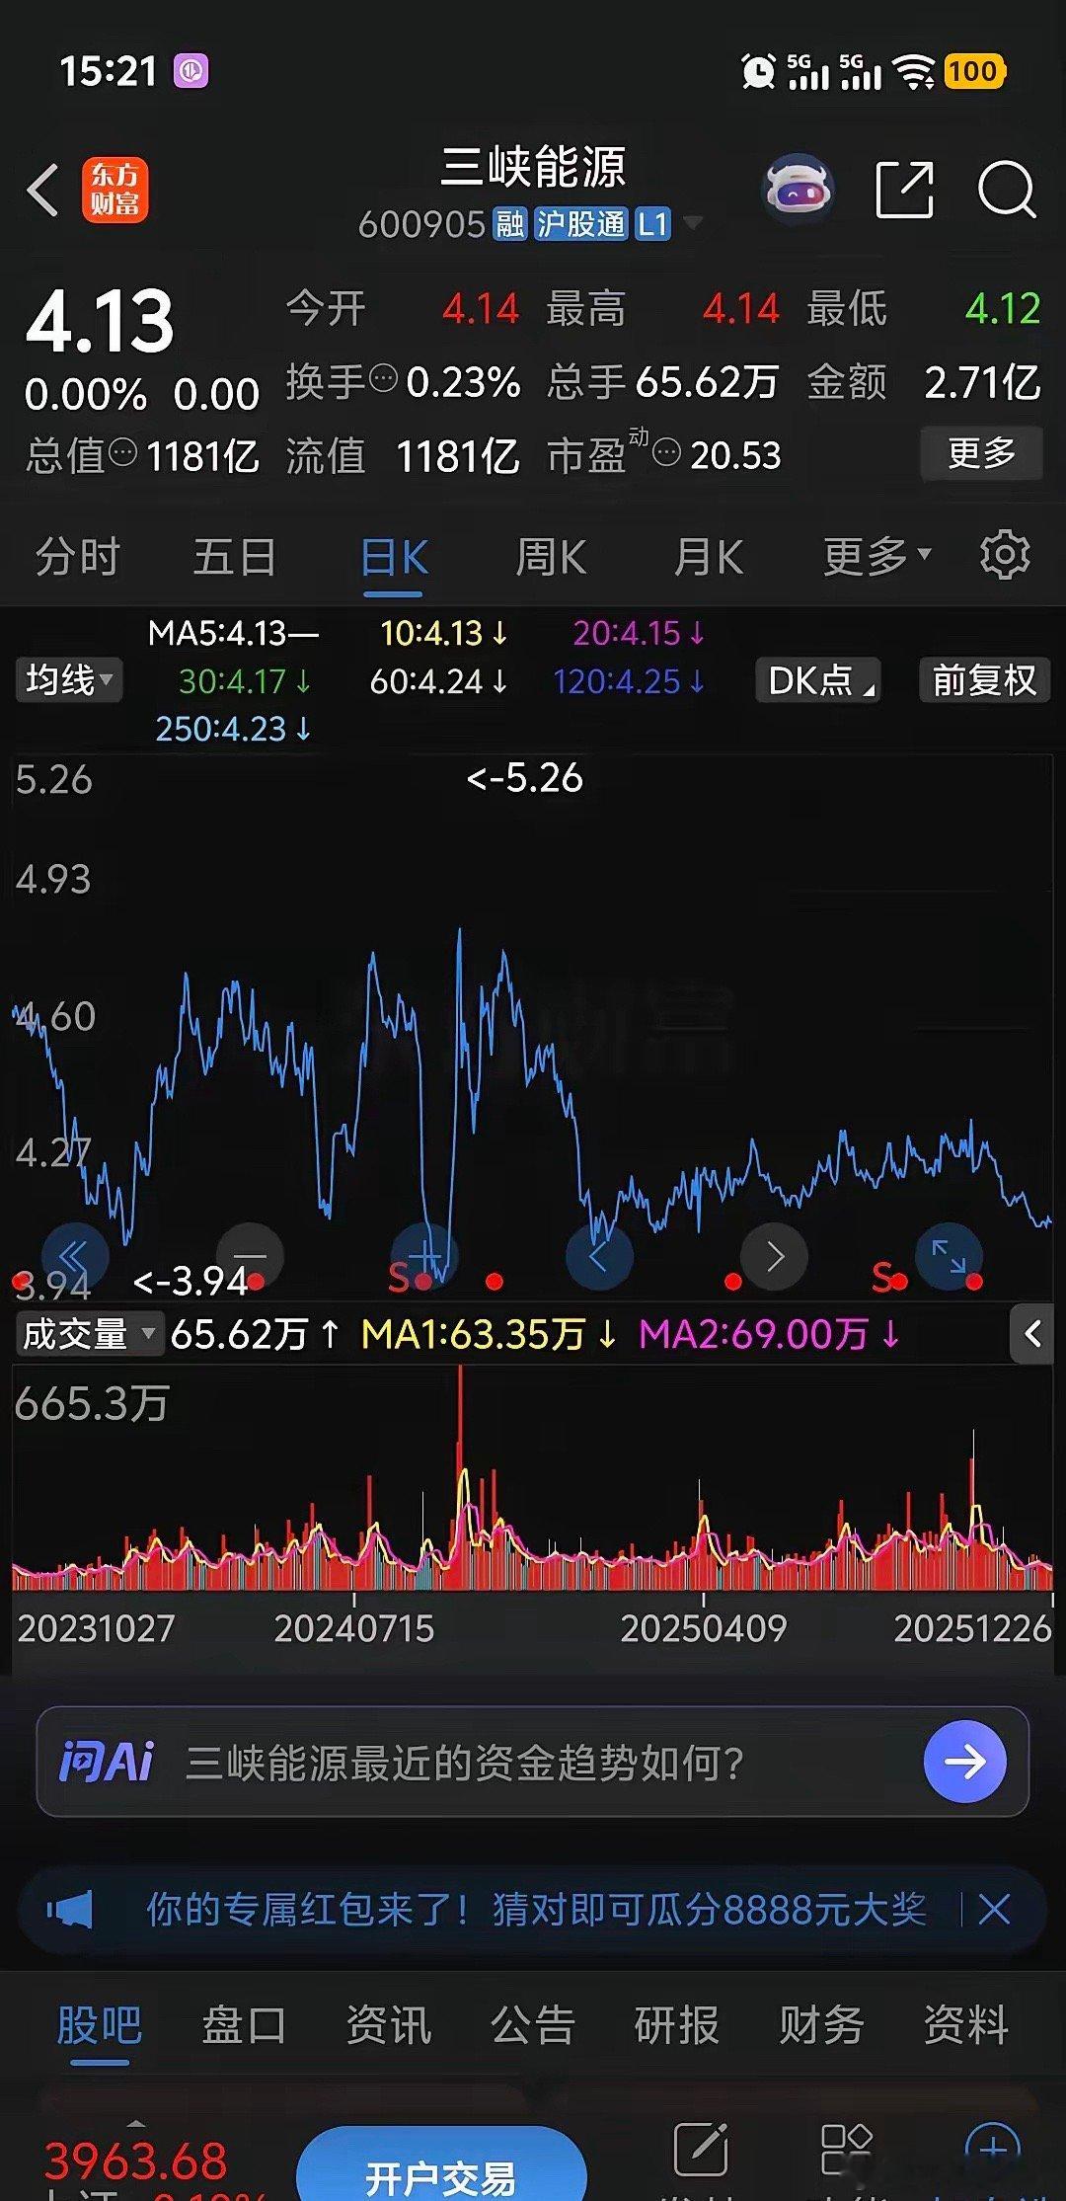1066x2201 pixels.
Task: Open the DK点 option menu
Action: click(x=818, y=679)
